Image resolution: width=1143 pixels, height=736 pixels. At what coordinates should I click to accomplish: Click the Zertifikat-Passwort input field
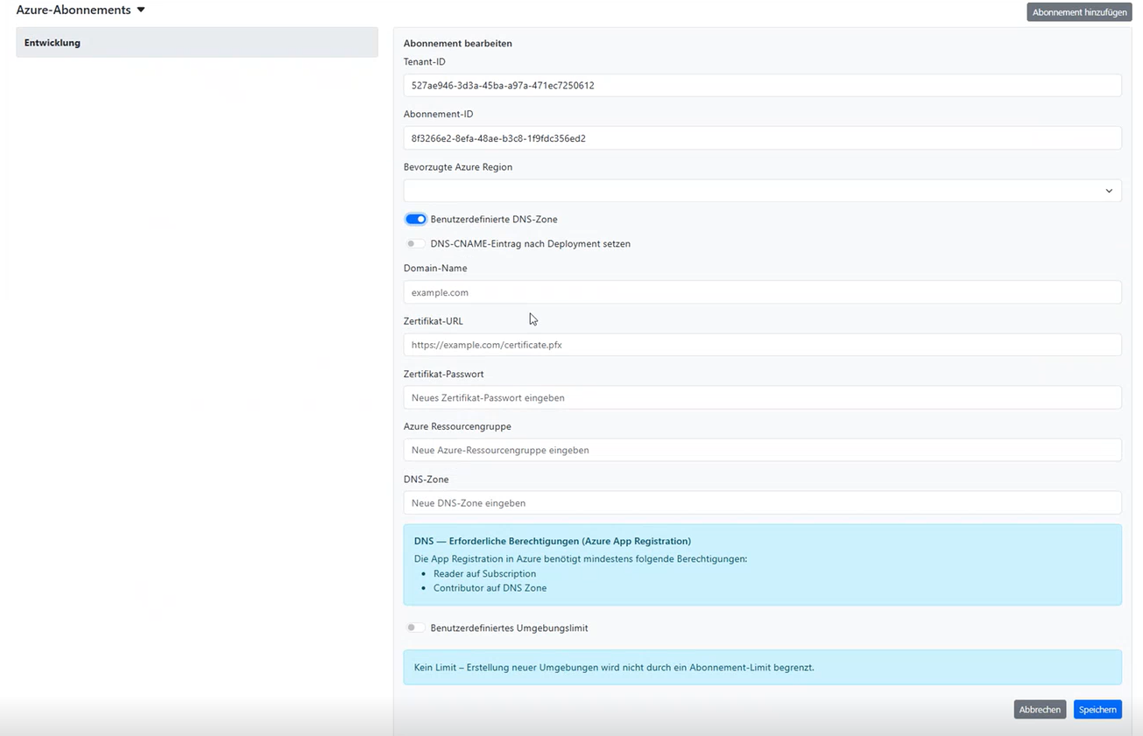762,397
